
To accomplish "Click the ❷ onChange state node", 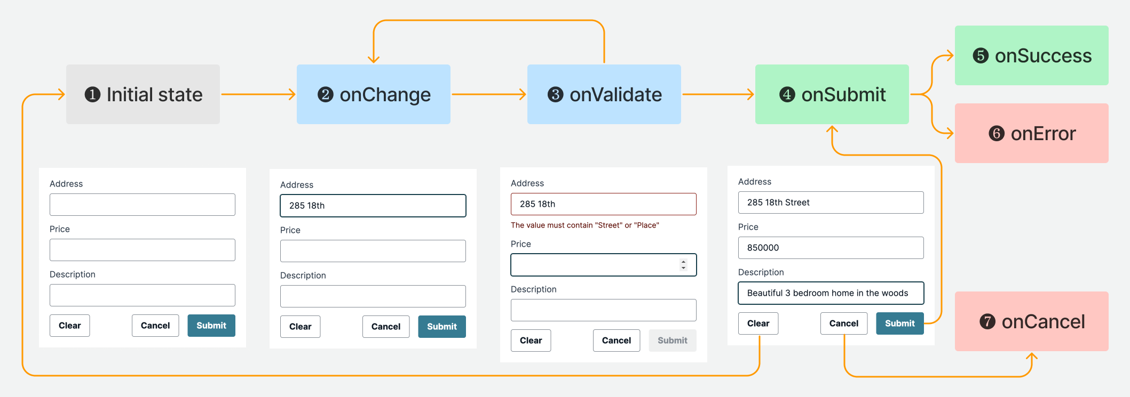I will [373, 94].
